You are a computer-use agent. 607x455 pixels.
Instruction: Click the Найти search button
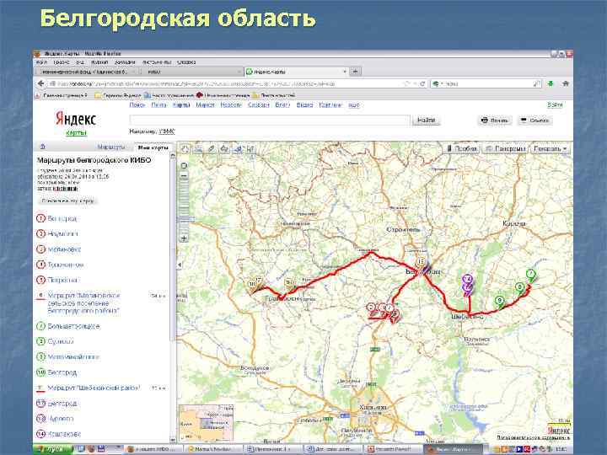pos(426,120)
